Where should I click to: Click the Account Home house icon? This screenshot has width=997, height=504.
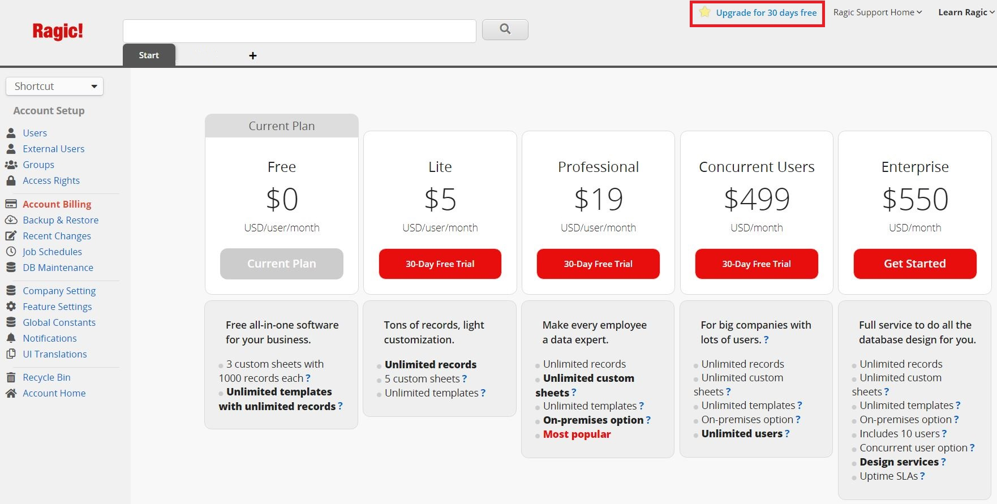(11, 393)
